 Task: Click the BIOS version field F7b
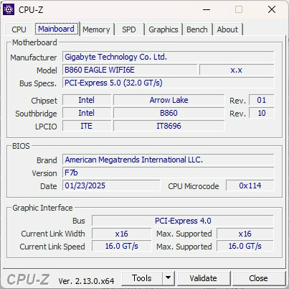tap(169, 173)
